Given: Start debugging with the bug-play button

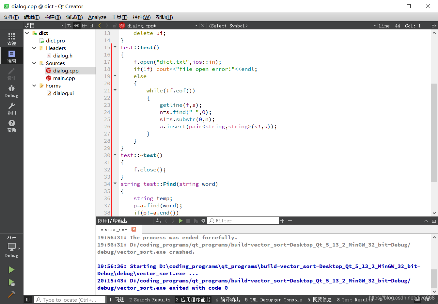Looking at the screenshot, I should point(11,282).
